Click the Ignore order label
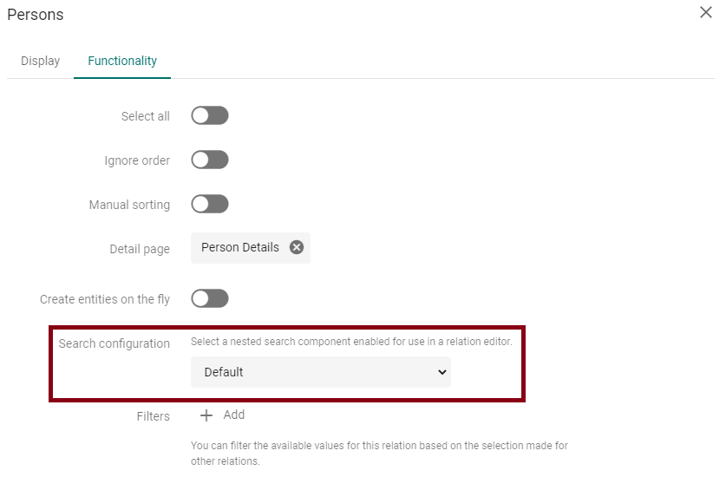 [x=137, y=160]
